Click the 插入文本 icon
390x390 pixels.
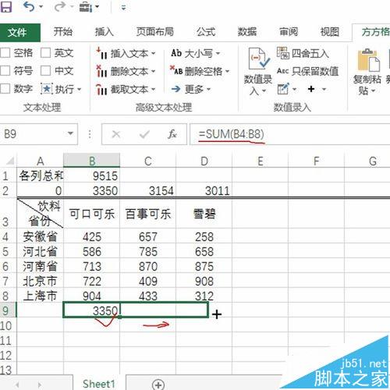click(x=101, y=53)
